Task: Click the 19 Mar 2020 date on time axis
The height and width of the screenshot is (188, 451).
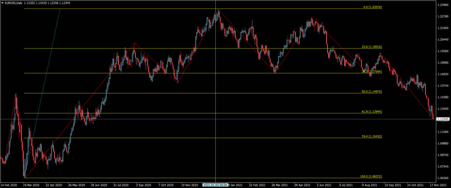Action: pos(31,185)
